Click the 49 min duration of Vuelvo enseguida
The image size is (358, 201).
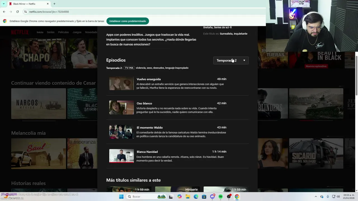click(222, 79)
